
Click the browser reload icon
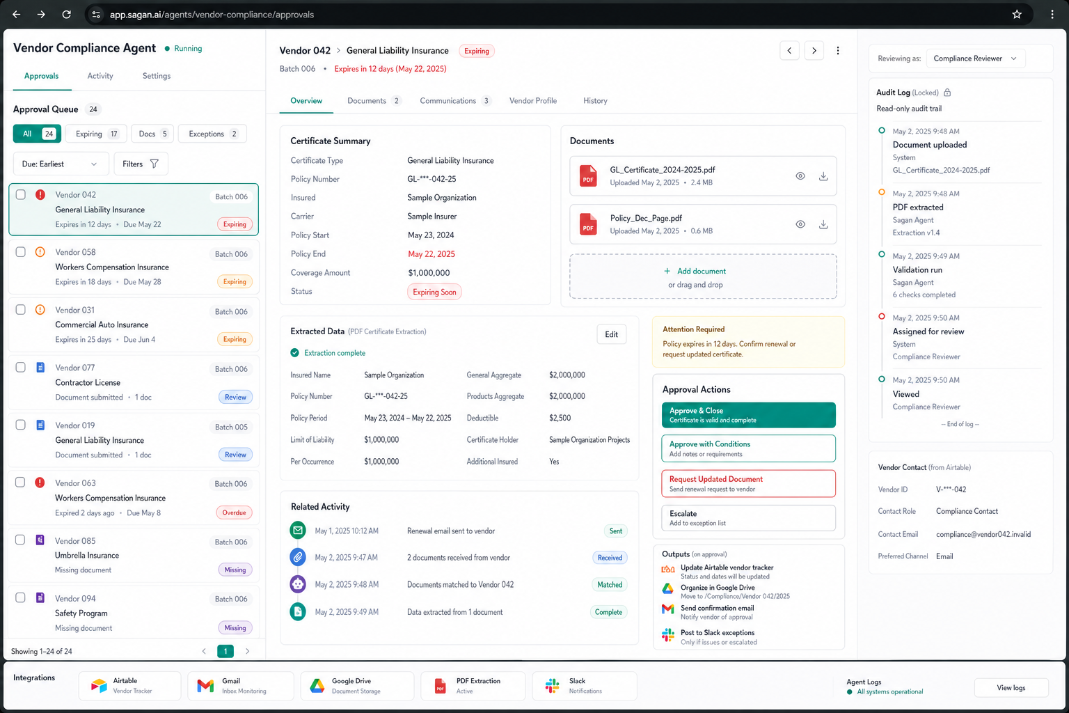point(66,14)
